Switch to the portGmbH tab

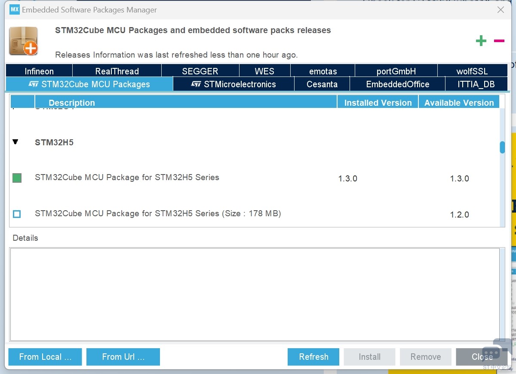[x=396, y=71]
